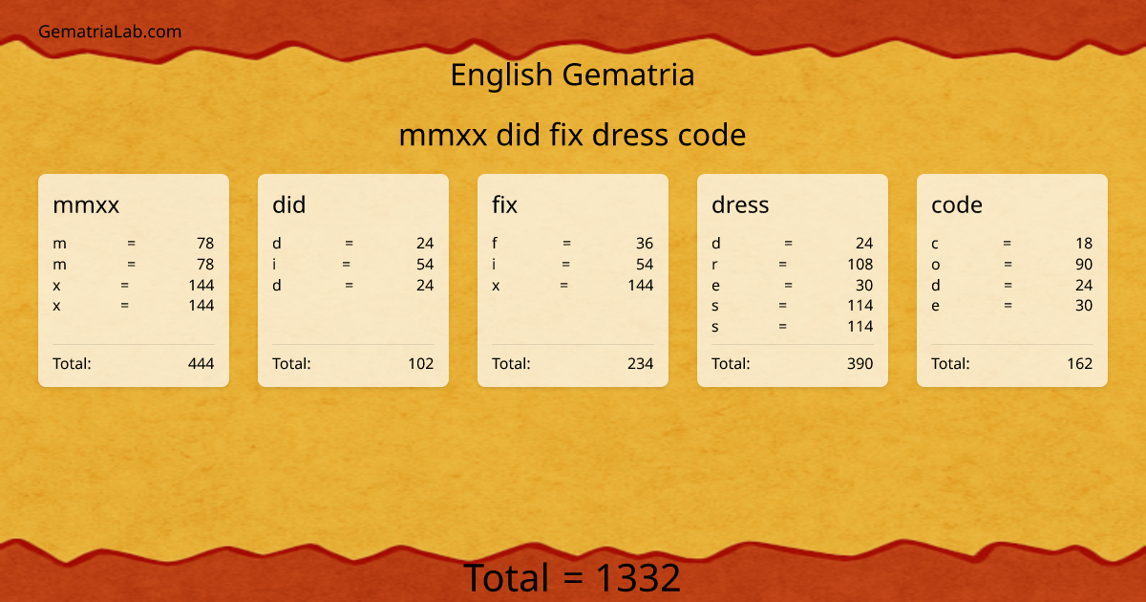This screenshot has width=1146, height=602.
Task: Click value 24 in the dress card
Action: point(864,243)
